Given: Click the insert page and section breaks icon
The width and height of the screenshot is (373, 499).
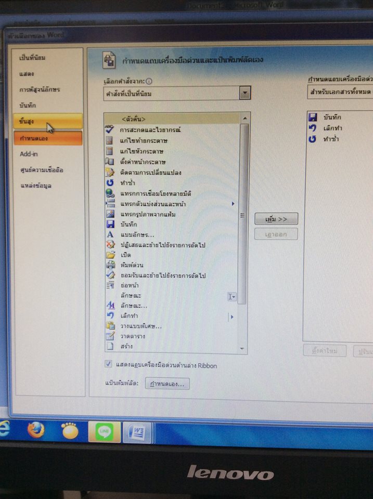Looking at the screenshot, I should click(x=110, y=204).
